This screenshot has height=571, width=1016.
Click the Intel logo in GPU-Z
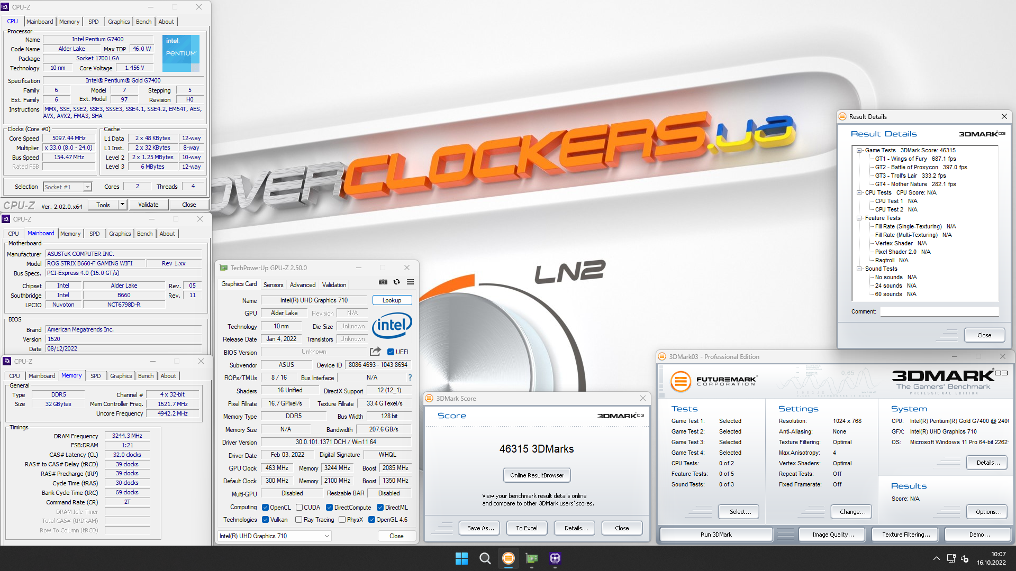tap(392, 325)
